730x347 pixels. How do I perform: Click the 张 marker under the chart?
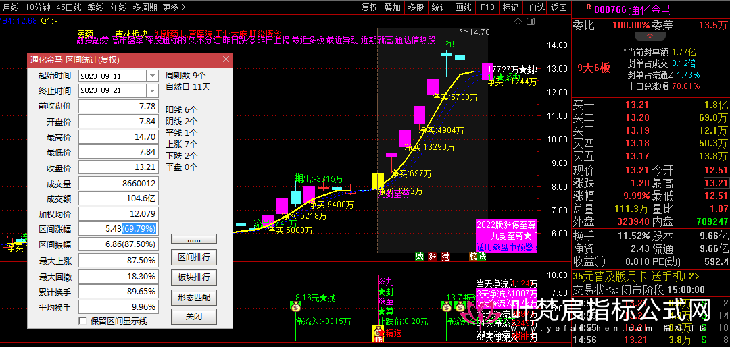click(432, 257)
